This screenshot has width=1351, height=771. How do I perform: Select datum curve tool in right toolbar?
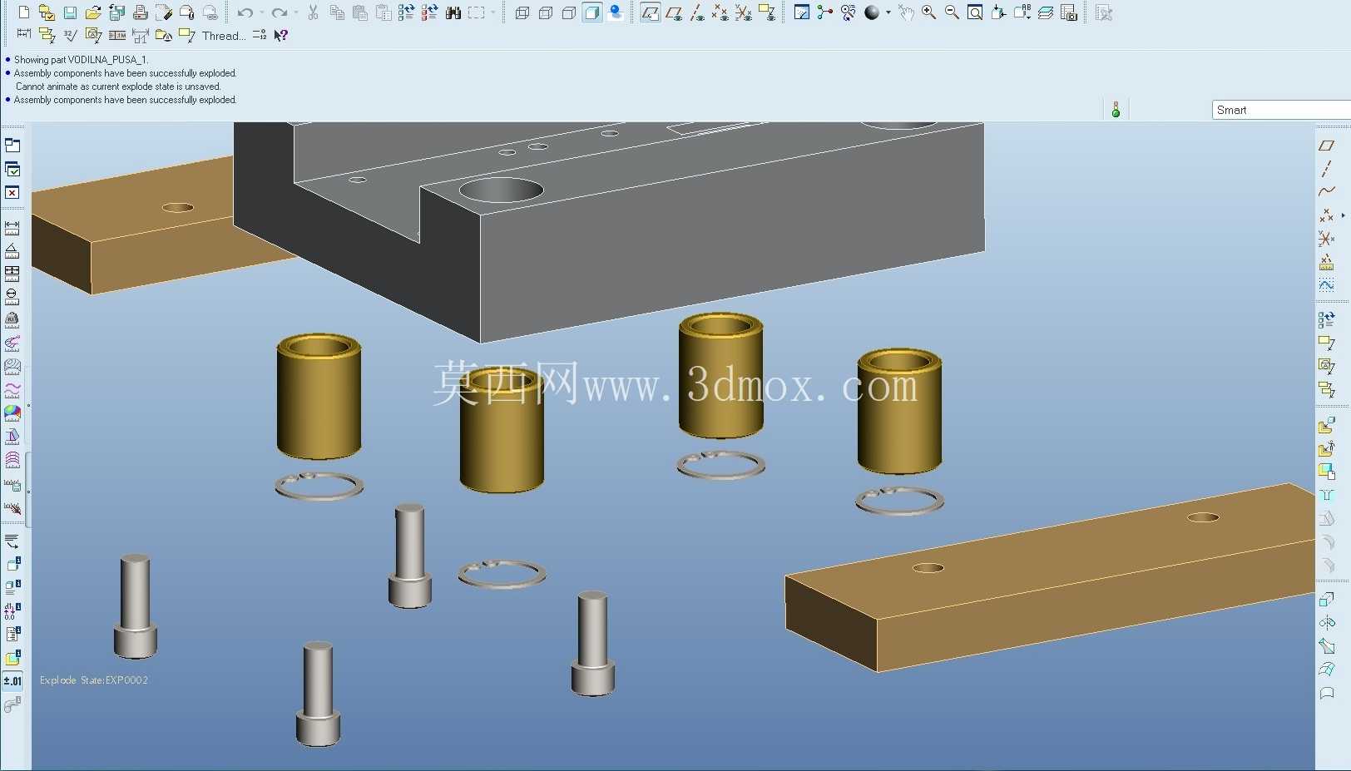click(1327, 192)
